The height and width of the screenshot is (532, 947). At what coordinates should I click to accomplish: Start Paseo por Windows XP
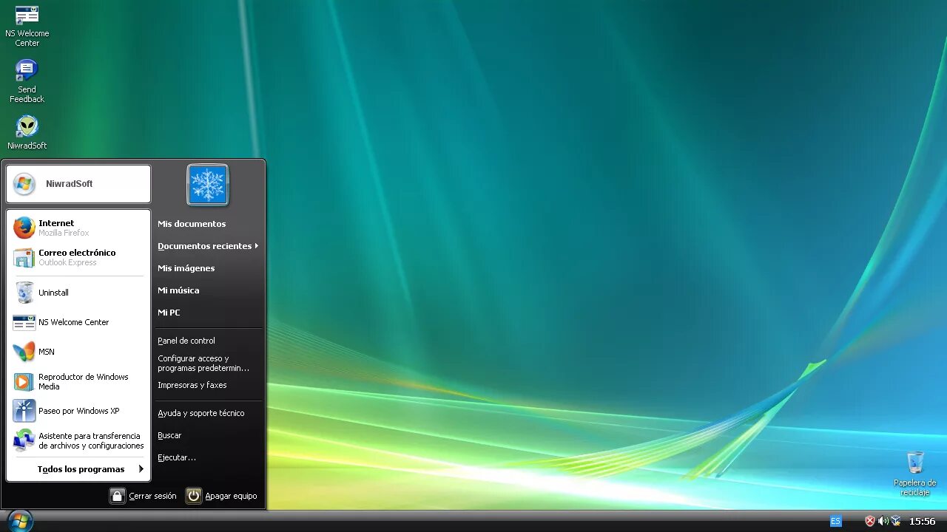point(78,411)
